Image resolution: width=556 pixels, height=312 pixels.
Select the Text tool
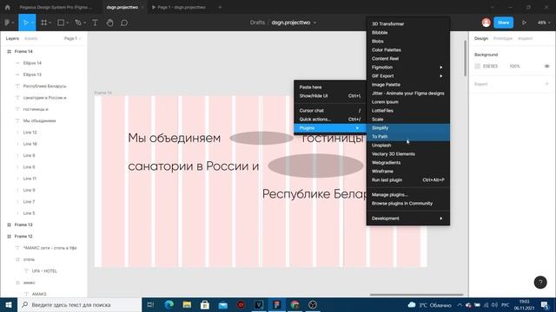tap(95, 23)
